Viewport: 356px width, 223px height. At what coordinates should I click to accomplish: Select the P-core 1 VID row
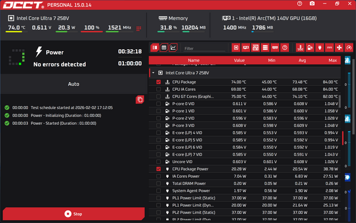pos(245,111)
